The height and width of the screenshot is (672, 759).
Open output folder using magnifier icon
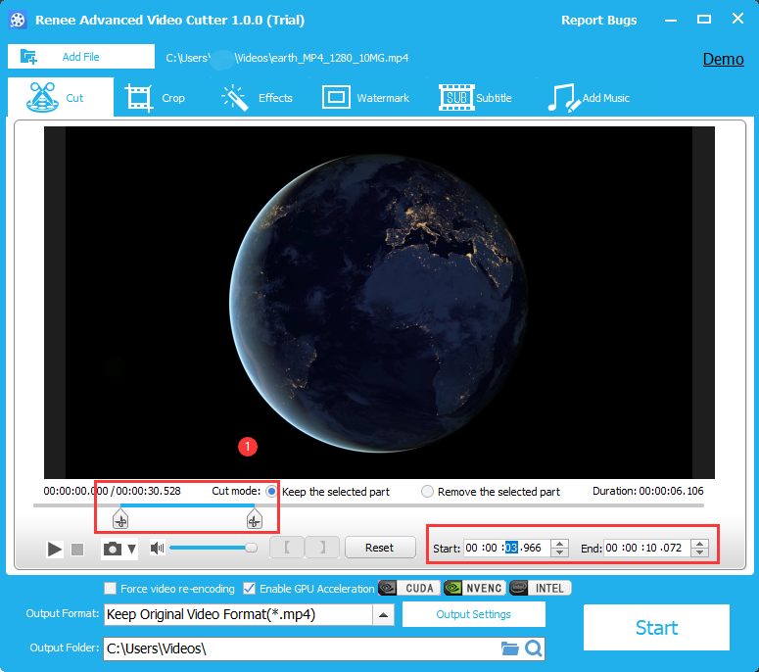(x=533, y=648)
